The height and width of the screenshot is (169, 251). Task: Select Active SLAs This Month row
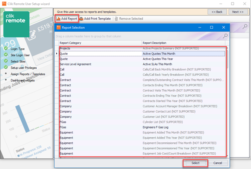pos(142,64)
